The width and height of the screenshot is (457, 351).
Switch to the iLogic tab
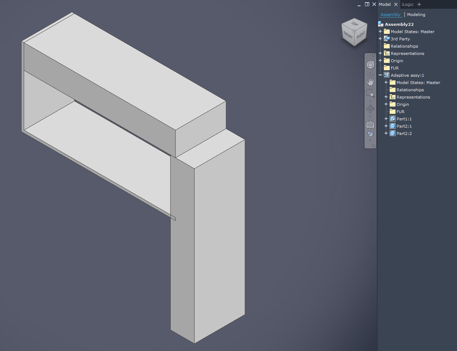click(x=408, y=4)
